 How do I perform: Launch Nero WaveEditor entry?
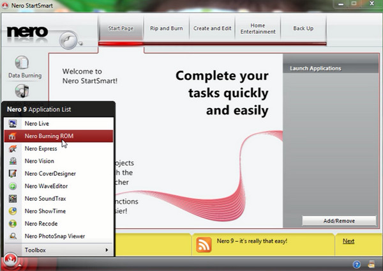(x=59, y=186)
